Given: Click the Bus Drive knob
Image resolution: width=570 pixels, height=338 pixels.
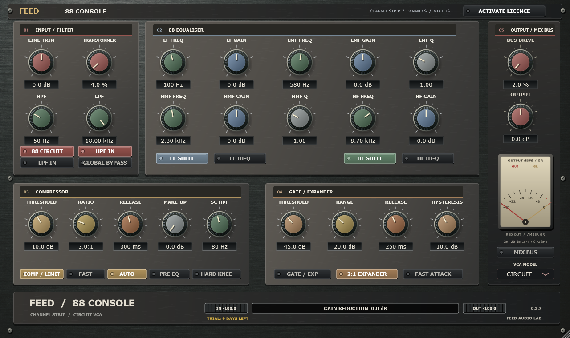Looking at the screenshot, I should (520, 62).
